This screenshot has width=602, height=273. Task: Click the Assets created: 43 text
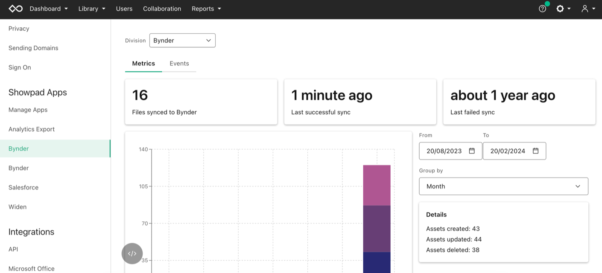click(x=453, y=229)
